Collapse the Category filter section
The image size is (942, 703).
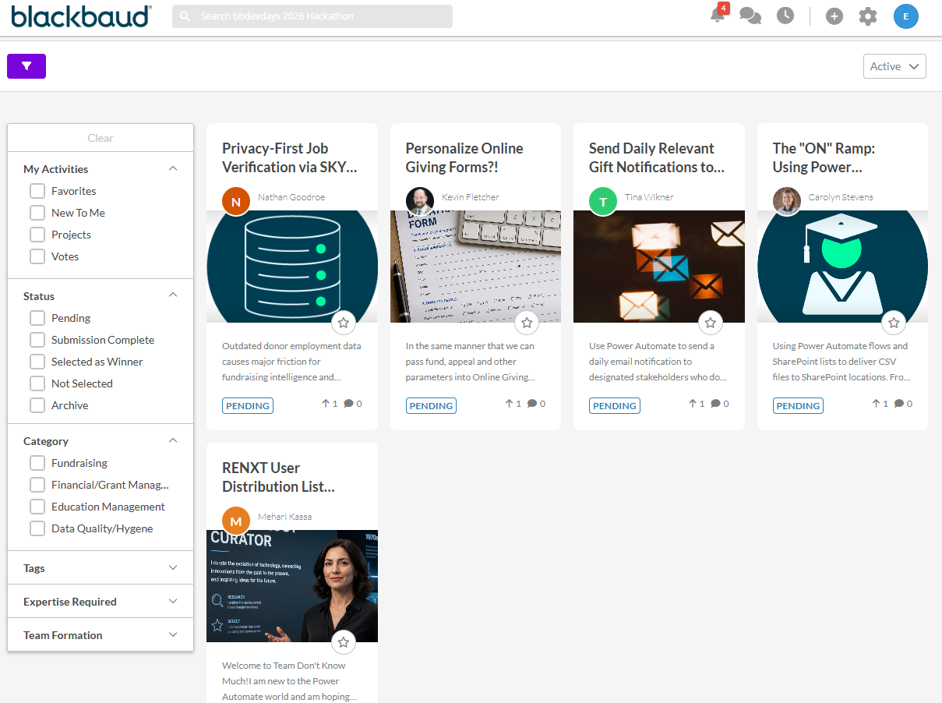[x=173, y=440]
